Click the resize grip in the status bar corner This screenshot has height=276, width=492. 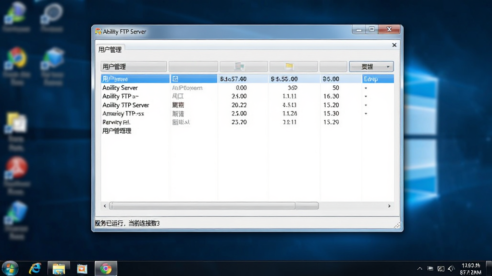coord(397,226)
